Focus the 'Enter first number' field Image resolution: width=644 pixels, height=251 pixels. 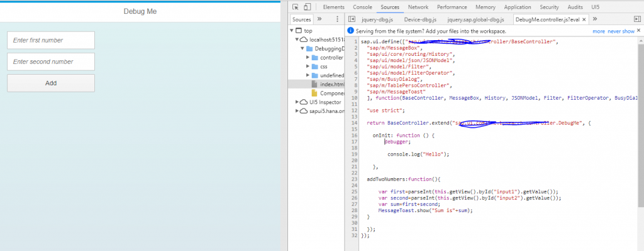tap(51, 40)
